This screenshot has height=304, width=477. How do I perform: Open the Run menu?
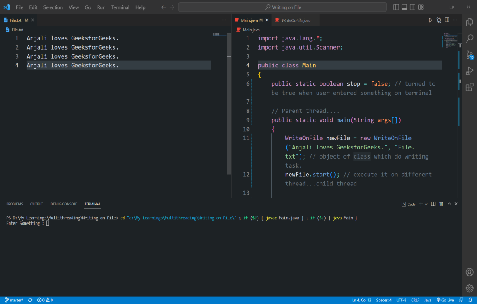(101, 7)
